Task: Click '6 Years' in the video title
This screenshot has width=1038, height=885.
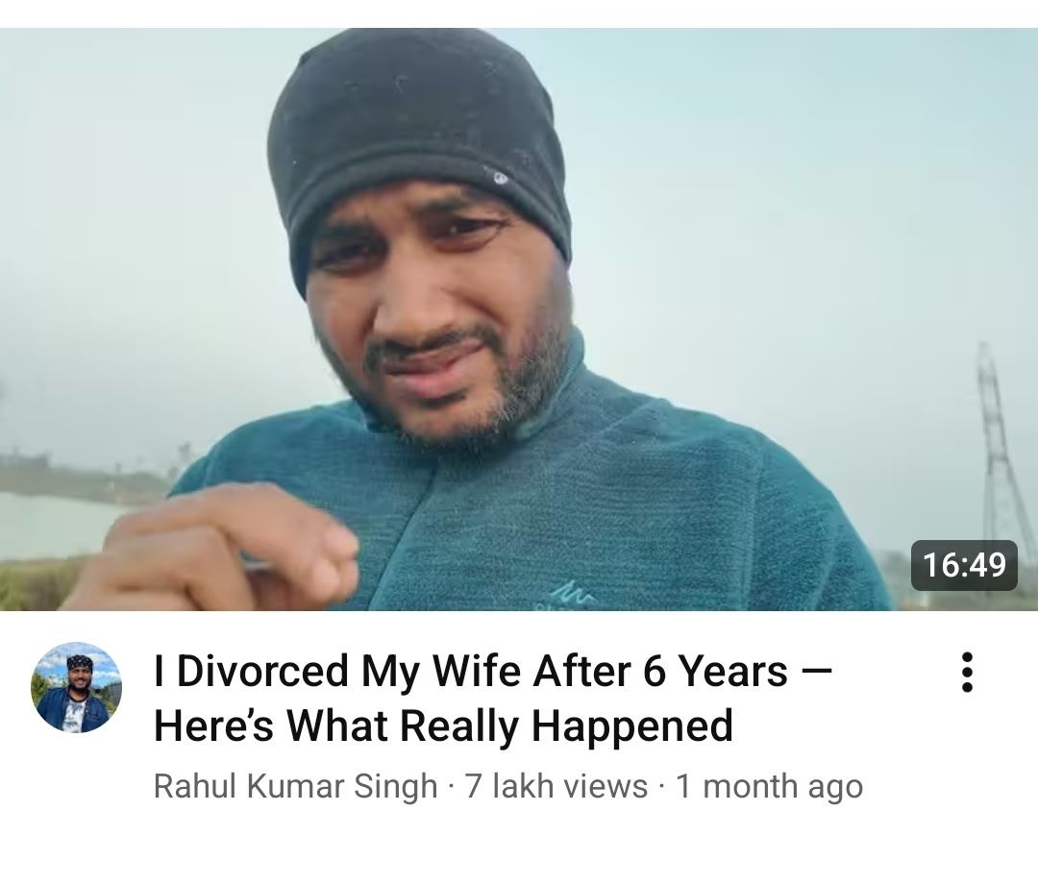Action: pyautogui.click(x=715, y=671)
